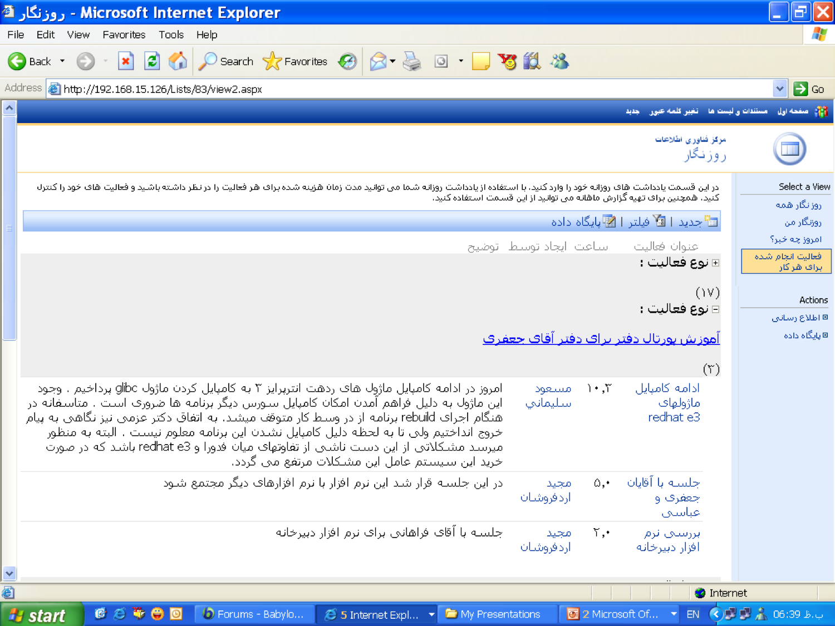The width and height of the screenshot is (835, 626).
Task: Click the site logo icon next to صفحه اول
Action: [821, 111]
